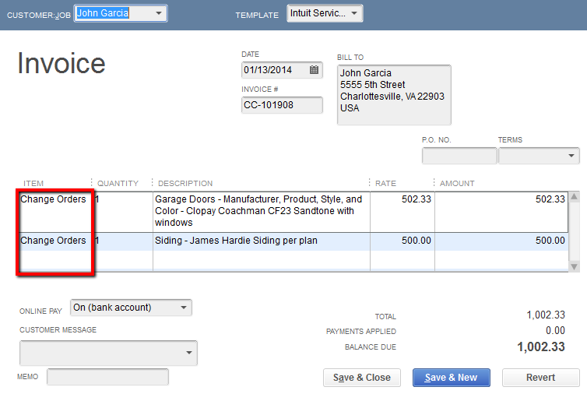
Task: Click the Balance Due amount 1,002.33
Action: click(x=541, y=347)
